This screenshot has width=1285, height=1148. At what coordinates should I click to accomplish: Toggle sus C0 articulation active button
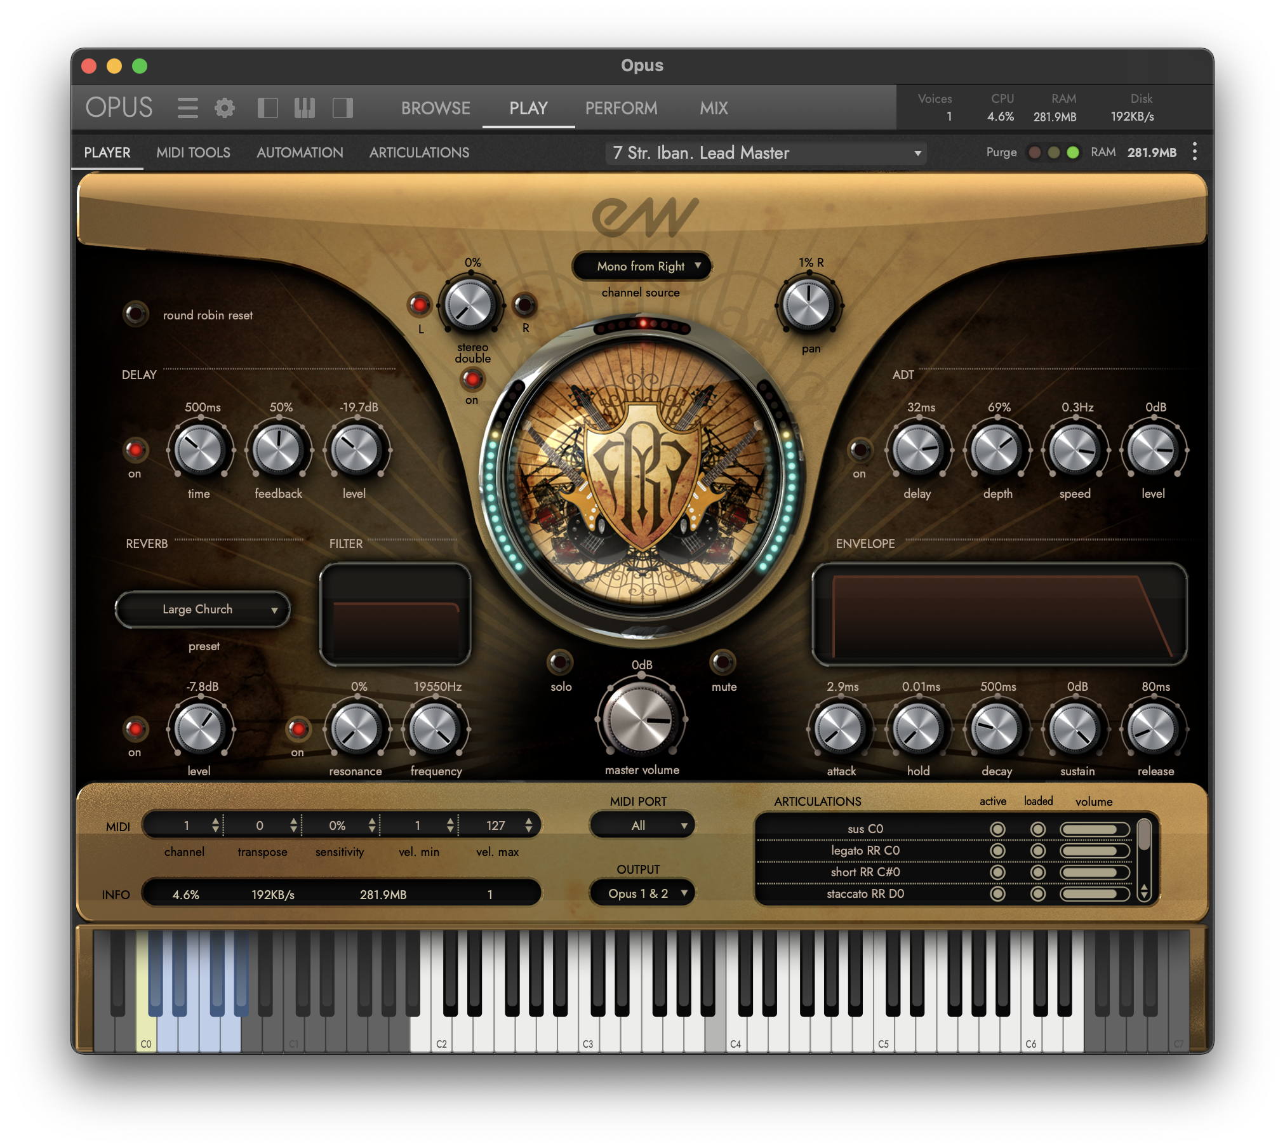[997, 829]
